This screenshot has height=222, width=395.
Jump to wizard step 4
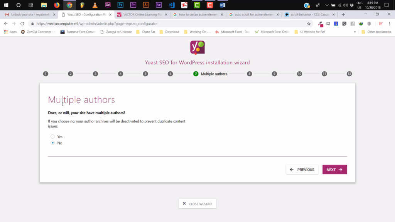point(120,74)
